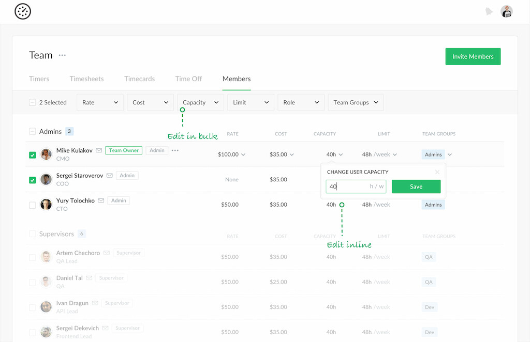Viewport: 530px width, 342px height.
Task: Check the row checkbox for Yury Tolochko
Action: click(x=32, y=204)
